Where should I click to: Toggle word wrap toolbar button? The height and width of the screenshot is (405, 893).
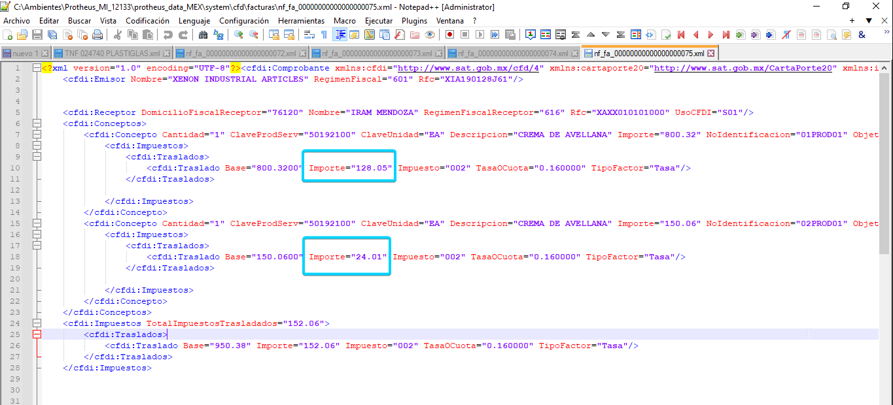coord(309,35)
